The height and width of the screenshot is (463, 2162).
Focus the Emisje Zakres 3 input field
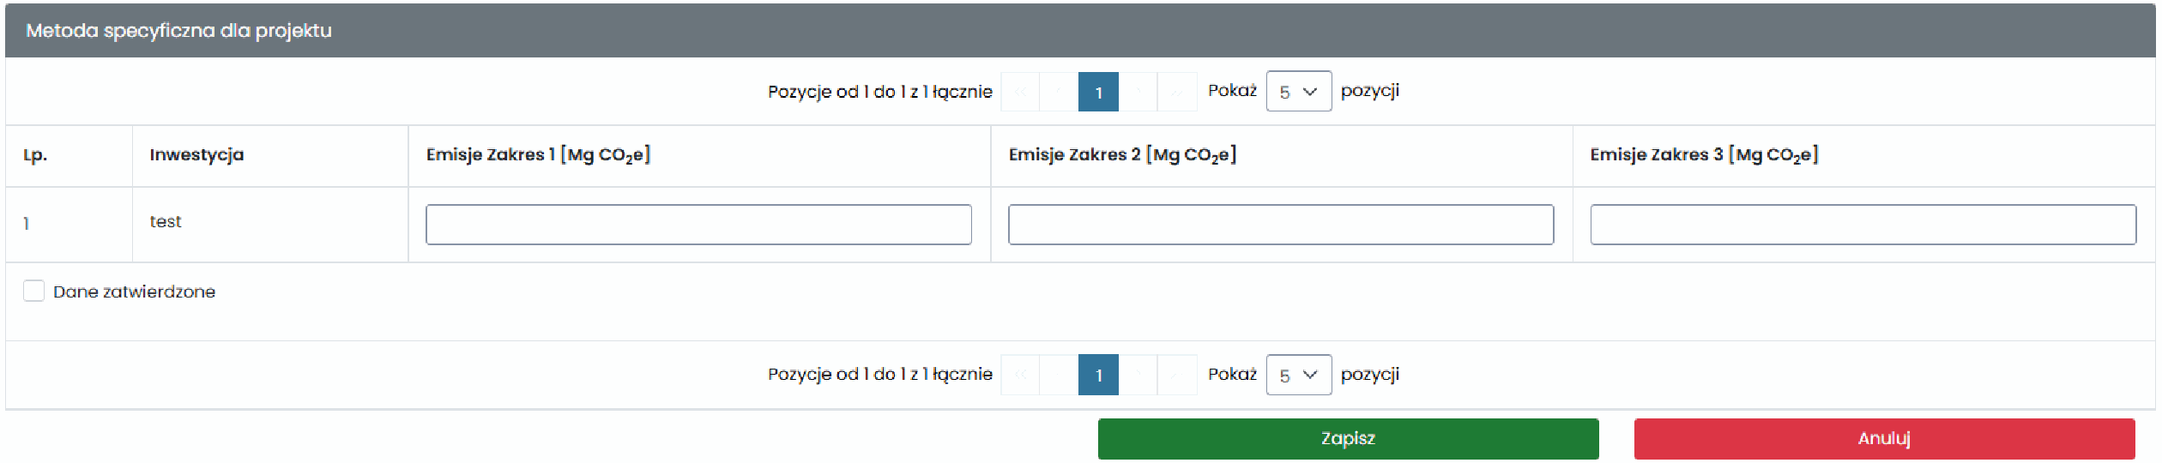1863,225
